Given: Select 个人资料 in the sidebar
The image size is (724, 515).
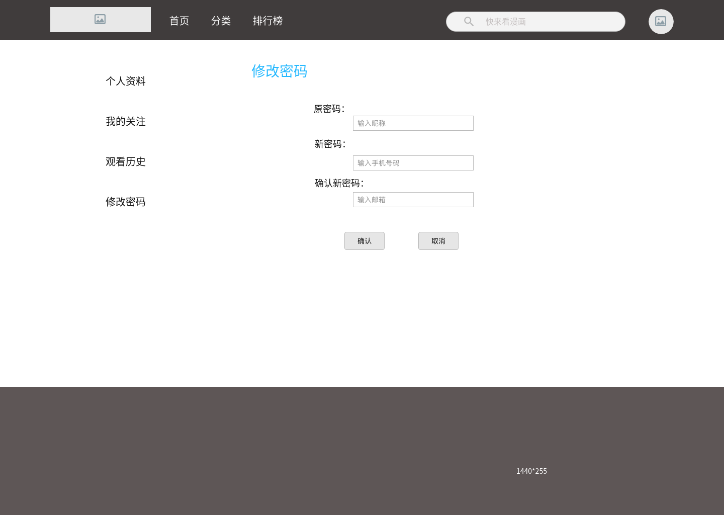Looking at the screenshot, I should (x=126, y=81).
